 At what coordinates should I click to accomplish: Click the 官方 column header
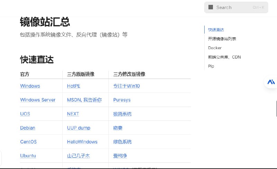pyautogui.click(x=25, y=74)
